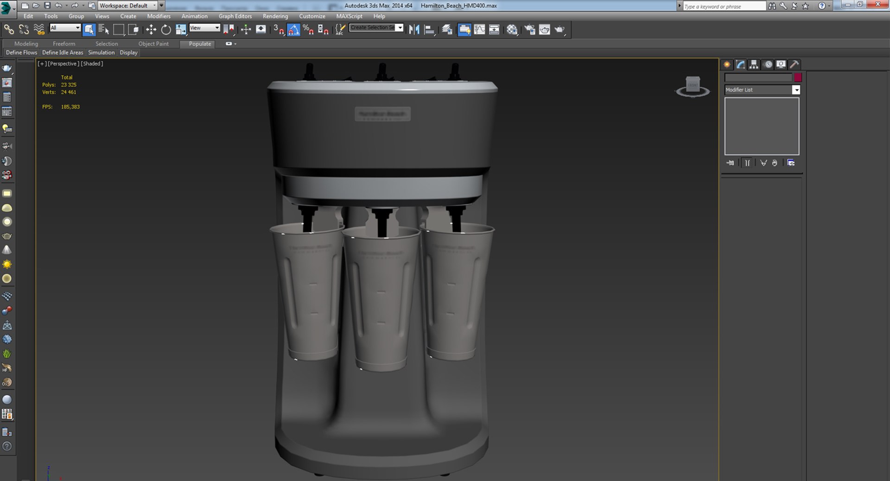
Task: Click Configure Modifier Sets icon
Action: point(791,163)
